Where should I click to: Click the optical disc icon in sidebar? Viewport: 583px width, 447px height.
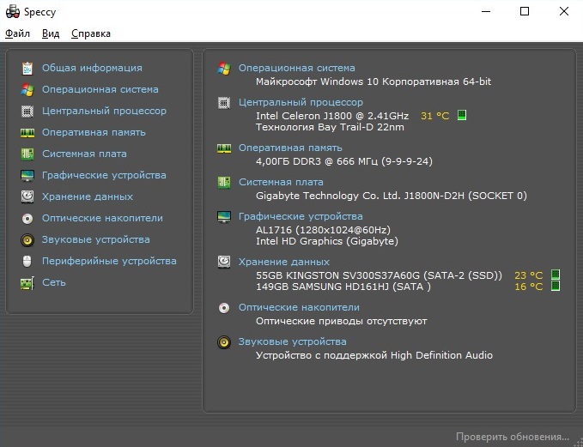tap(27, 219)
